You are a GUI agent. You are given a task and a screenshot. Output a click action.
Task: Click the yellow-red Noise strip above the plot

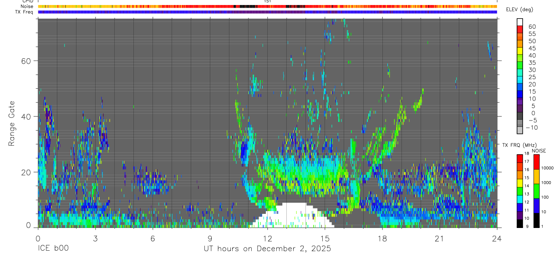point(267,6)
